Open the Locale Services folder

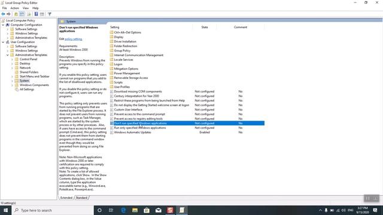(x=124, y=60)
